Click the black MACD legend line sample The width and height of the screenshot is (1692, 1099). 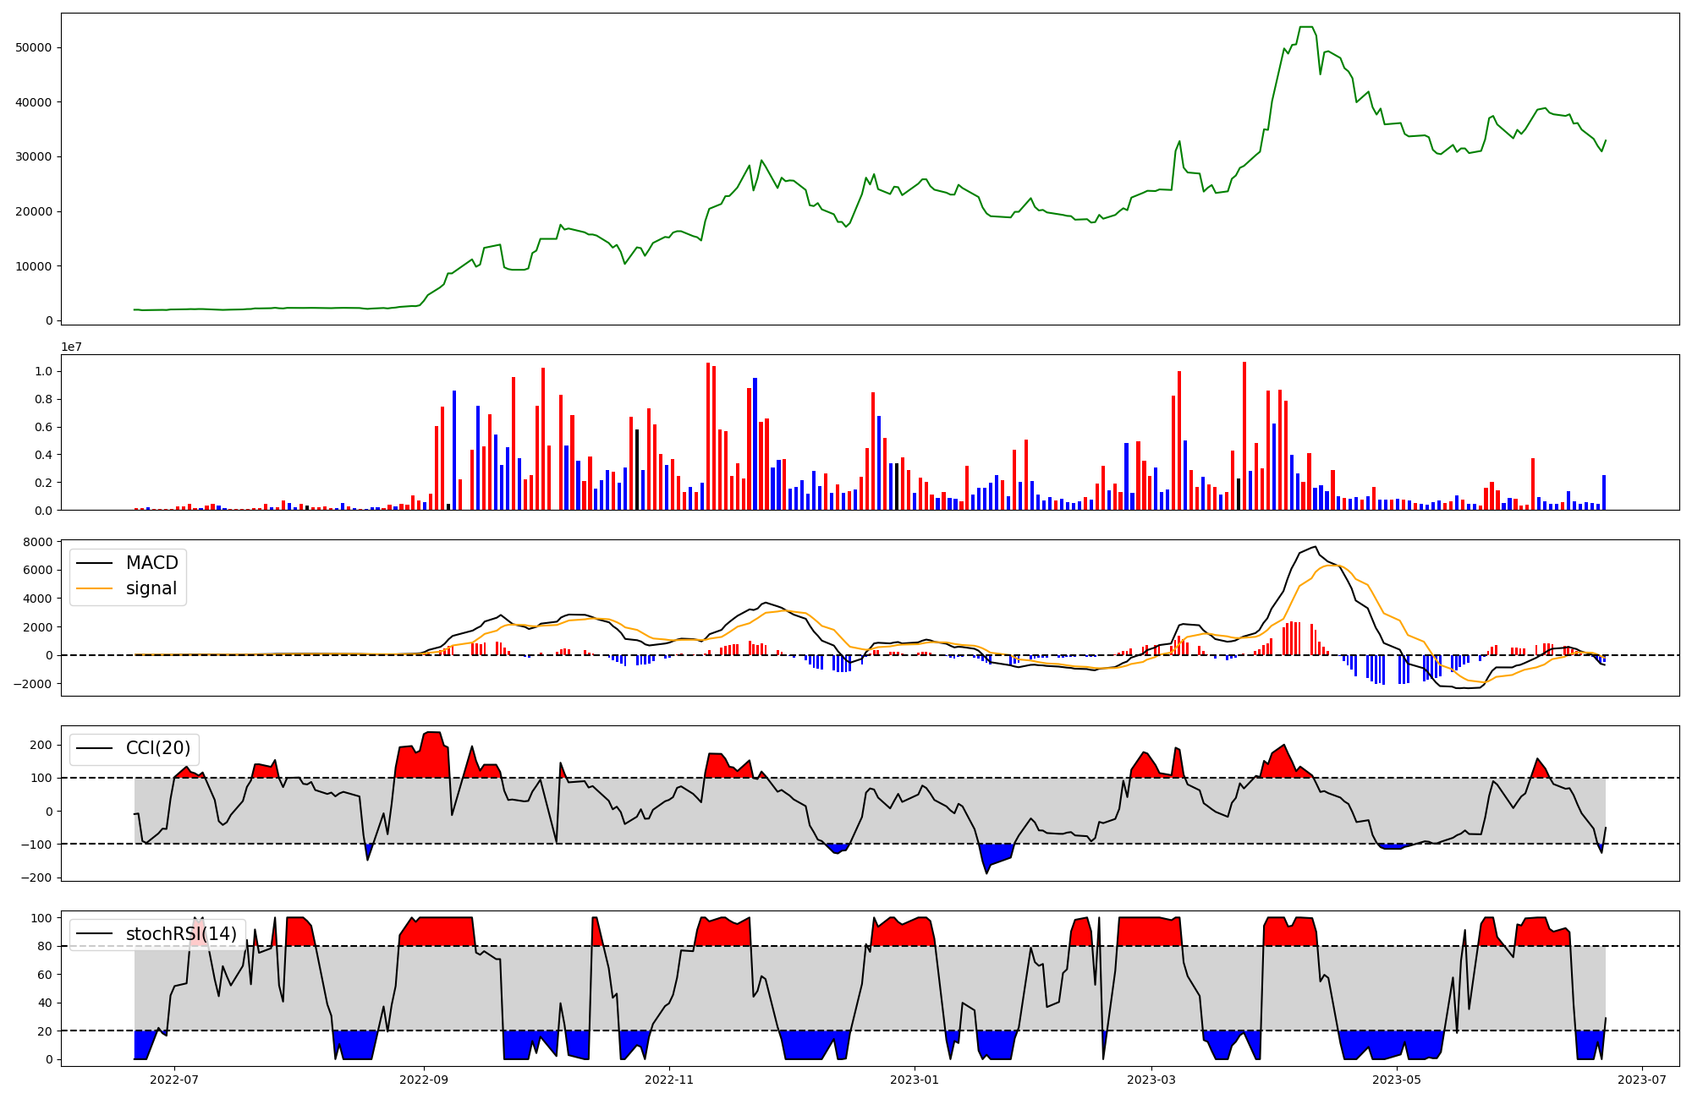pyautogui.click(x=94, y=563)
